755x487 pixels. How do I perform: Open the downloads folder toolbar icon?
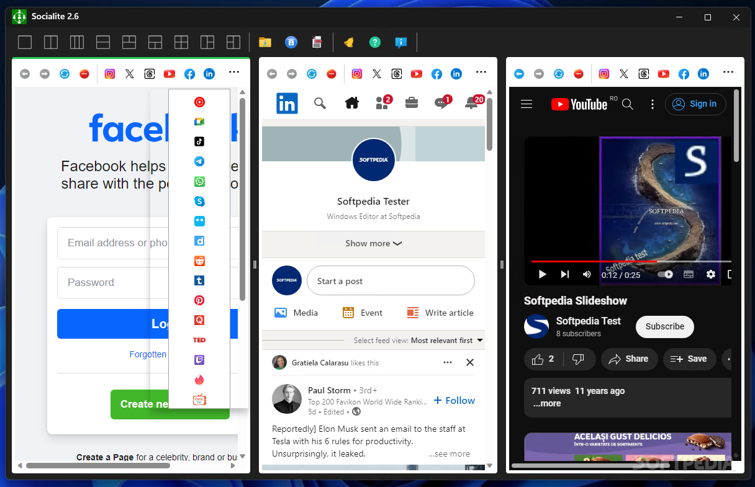click(x=265, y=42)
